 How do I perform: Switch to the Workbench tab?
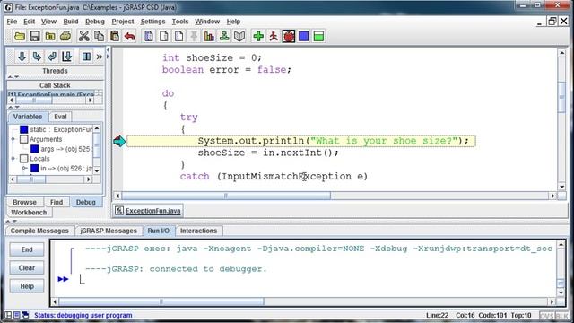(x=29, y=213)
